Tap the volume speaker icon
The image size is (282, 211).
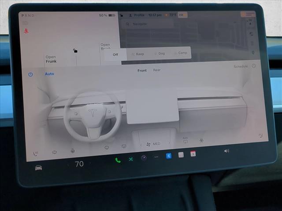coord(226,151)
